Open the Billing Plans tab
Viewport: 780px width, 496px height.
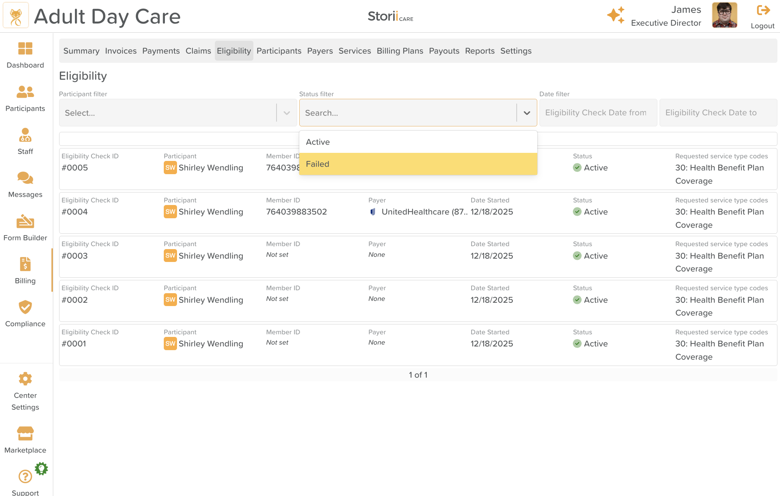[400, 51]
